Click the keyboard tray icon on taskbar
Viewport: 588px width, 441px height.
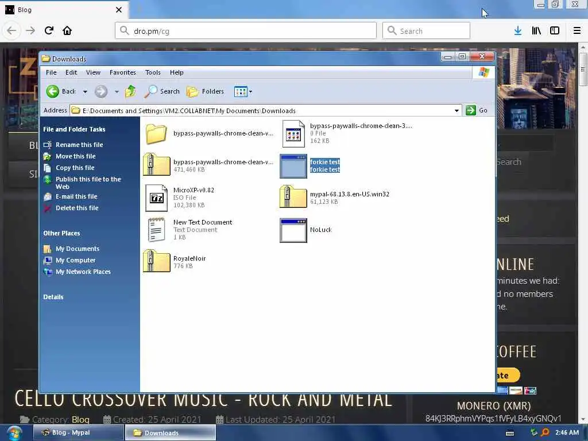pyautogui.click(x=510, y=433)
